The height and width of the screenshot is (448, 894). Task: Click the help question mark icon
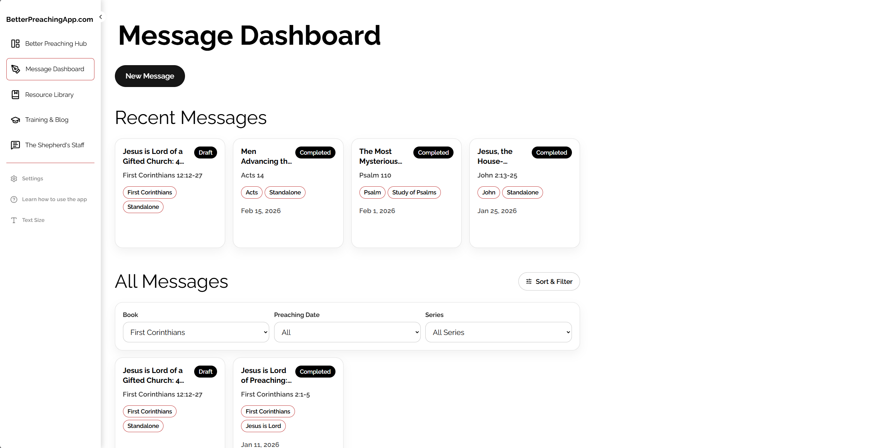click(14, 199)
